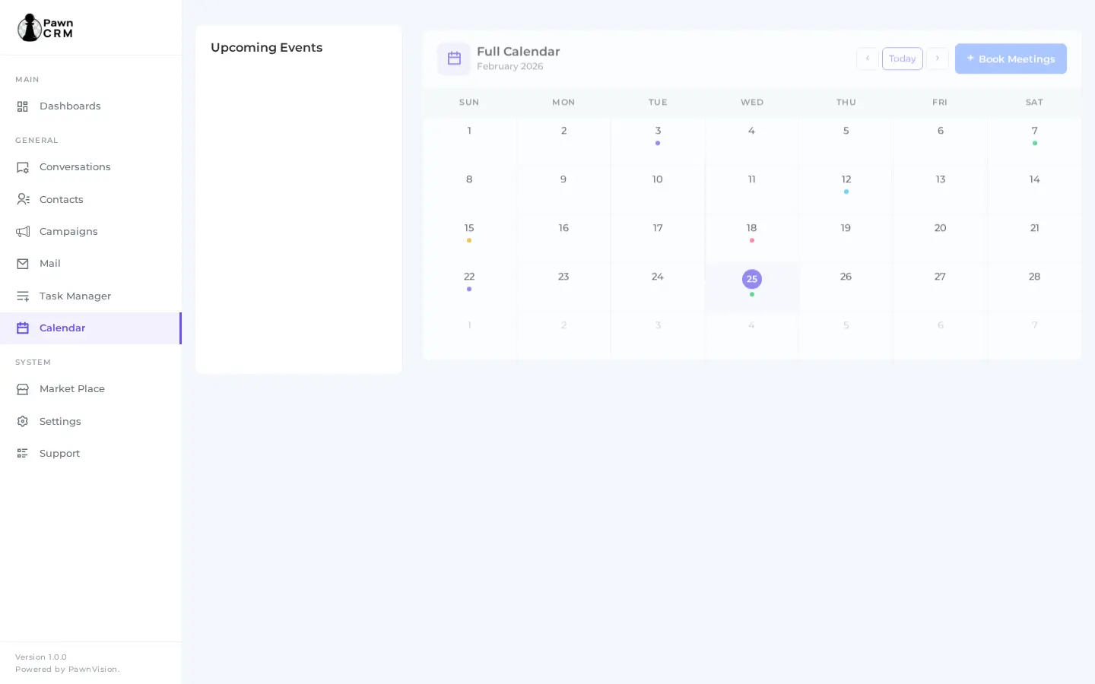Screen dimensions: 1095x684
Task: Open the Dashboards grid icon
Action: click(x=24, y=106)
